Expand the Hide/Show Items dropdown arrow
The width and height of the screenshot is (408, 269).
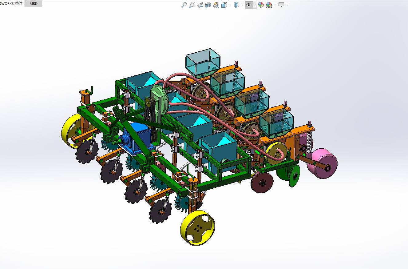pos(255,5)
